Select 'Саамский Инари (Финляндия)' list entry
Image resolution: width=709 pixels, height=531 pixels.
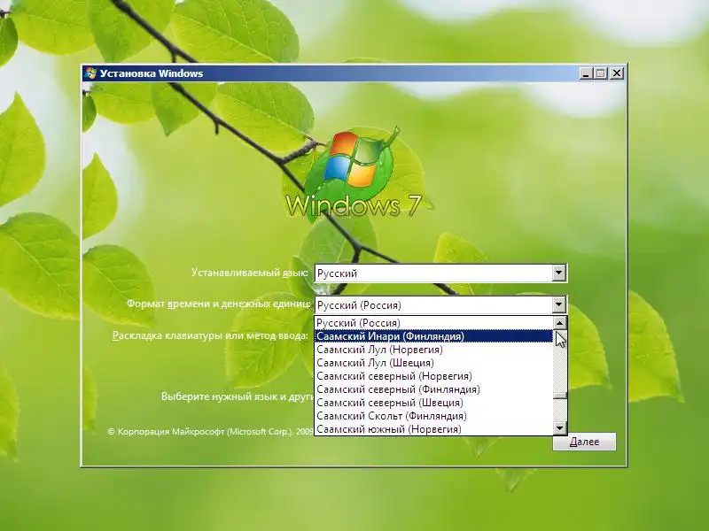(x=433, y=336)
